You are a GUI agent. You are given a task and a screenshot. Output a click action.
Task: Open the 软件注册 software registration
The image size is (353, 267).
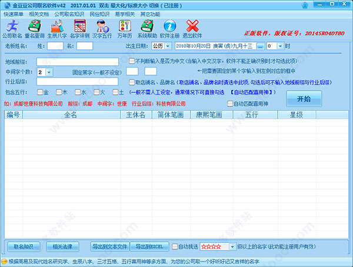[x=170, y=29]
